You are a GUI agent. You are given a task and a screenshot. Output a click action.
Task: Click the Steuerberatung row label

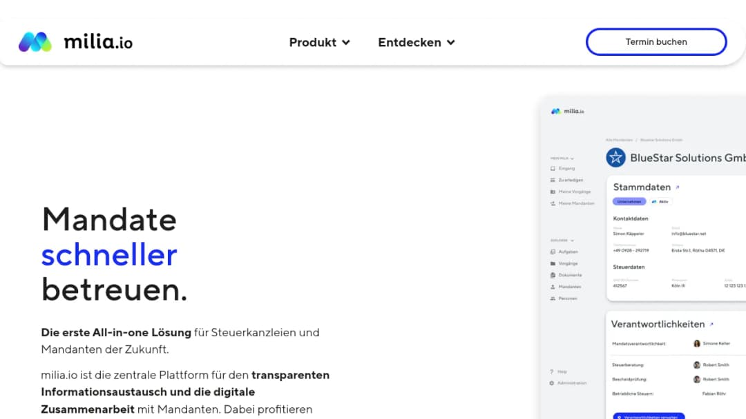[x=628, y=365]
